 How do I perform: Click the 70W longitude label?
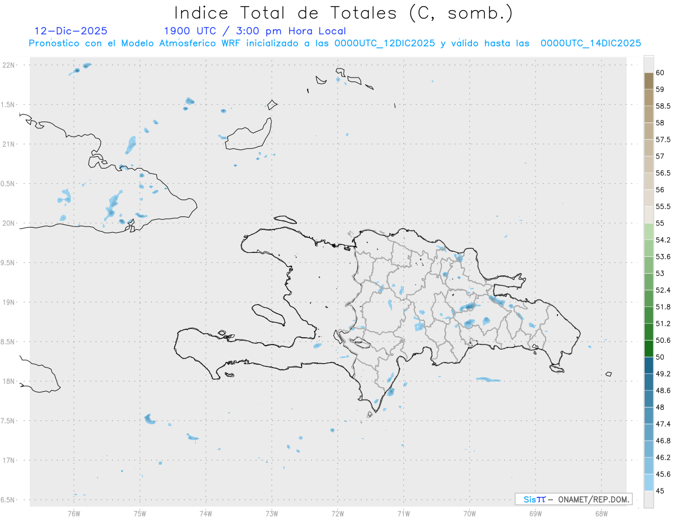click(x=470, y=513)
